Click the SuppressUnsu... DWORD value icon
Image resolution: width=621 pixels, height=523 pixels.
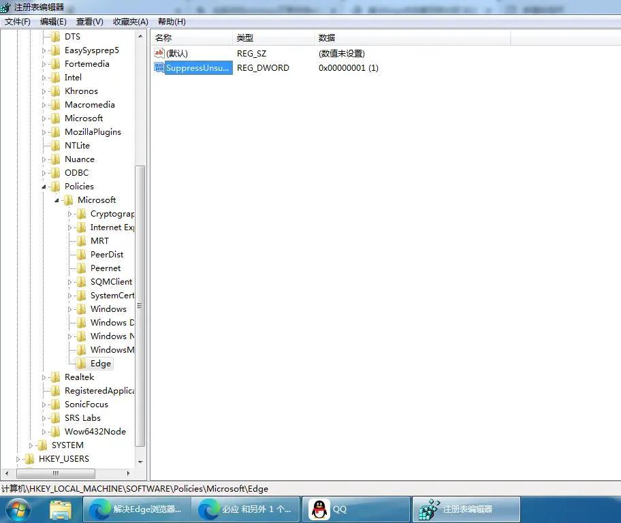159,67
